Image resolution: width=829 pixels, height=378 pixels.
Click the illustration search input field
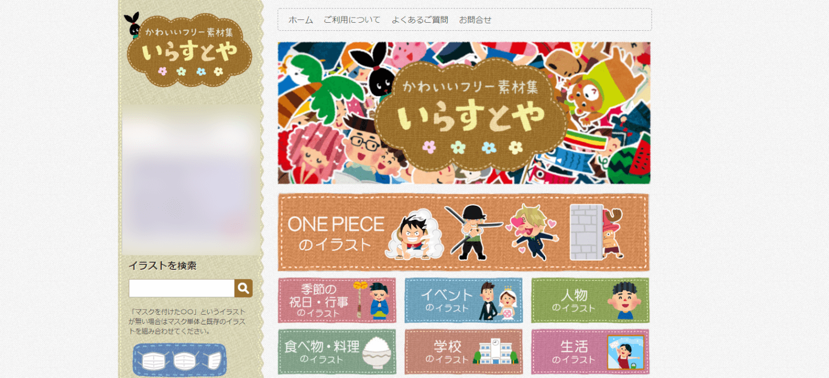182,288
